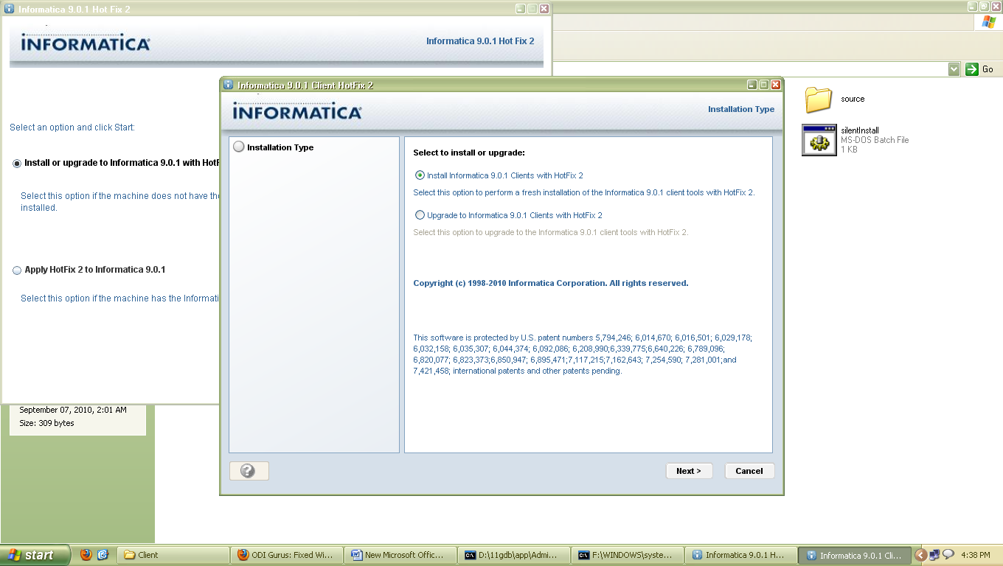The image size is (1003, 566).
Task: Open the help question mark button
Action: coord(249,471)
